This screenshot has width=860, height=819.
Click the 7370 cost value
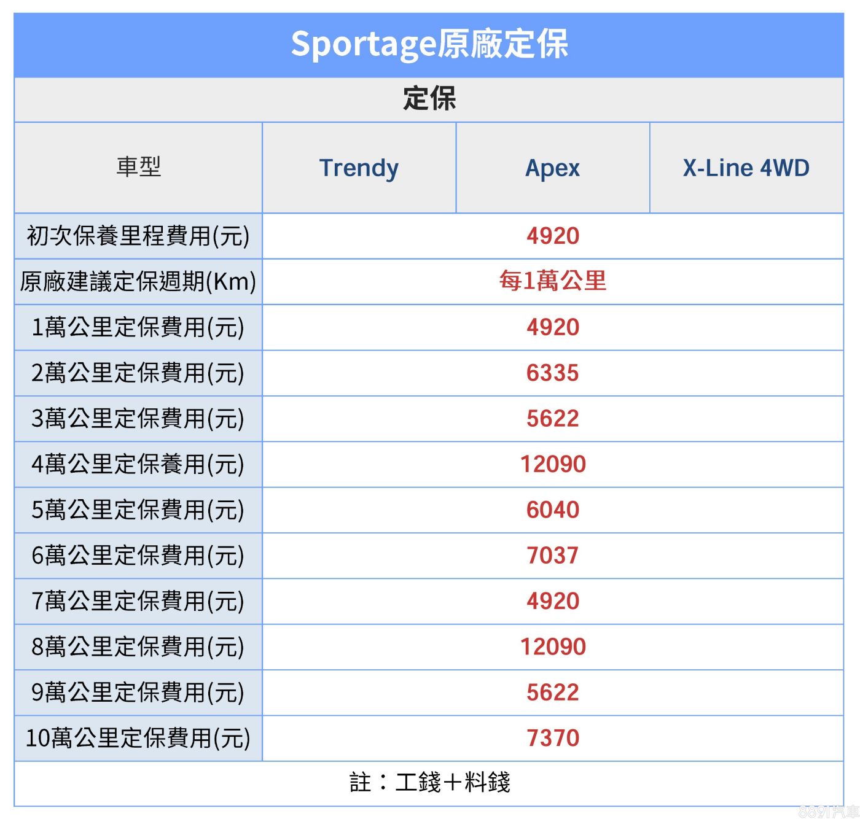point(552,738)
